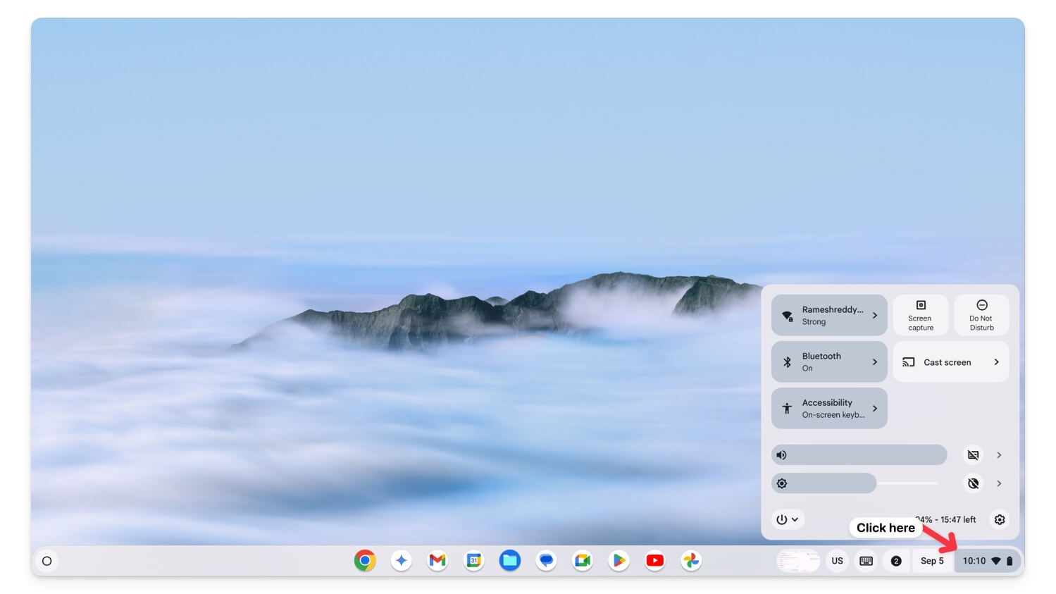Screen dimensions: 1056x594
Task: Open the launcher circle button
Action: [47, 561]
